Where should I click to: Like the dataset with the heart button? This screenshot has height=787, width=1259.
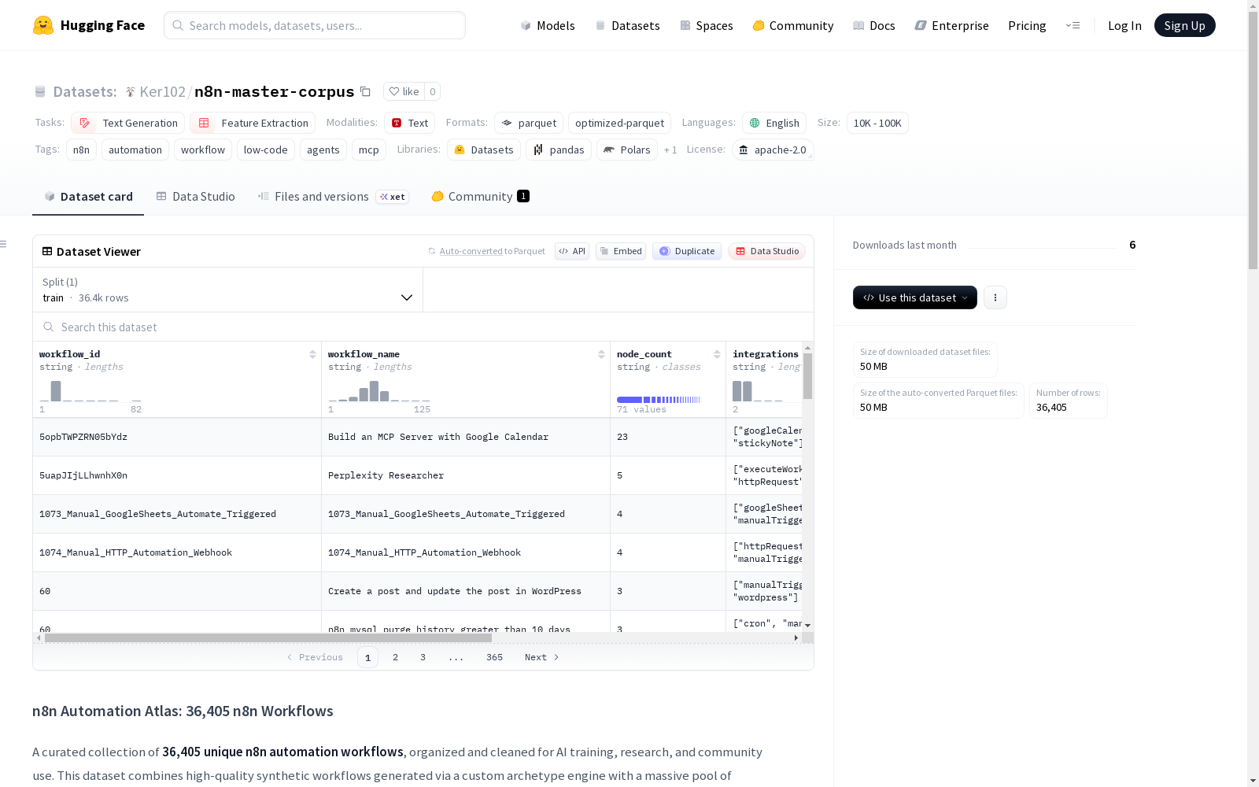click(404, 91)
